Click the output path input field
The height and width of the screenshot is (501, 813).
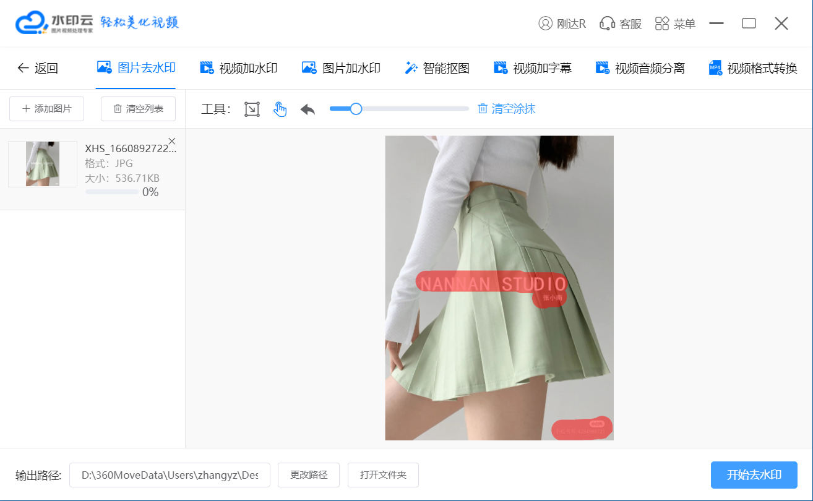point(170,475)
